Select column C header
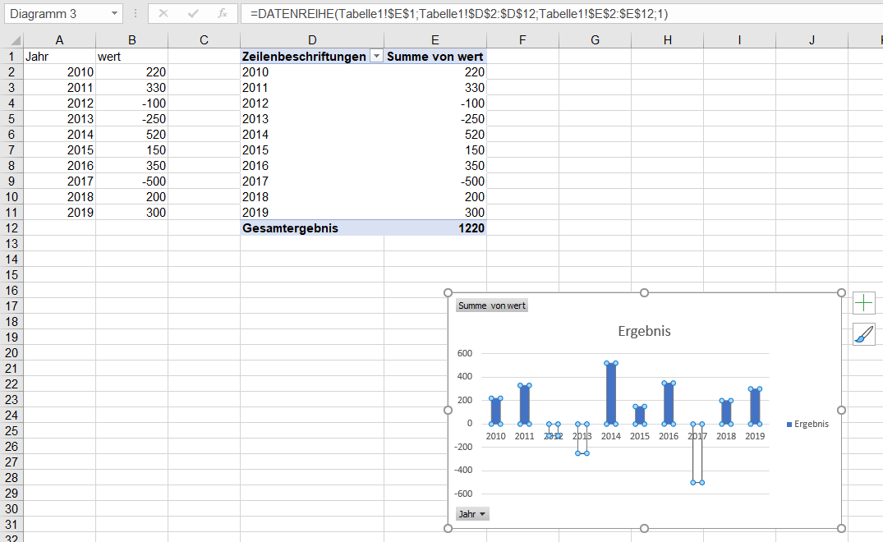Viewport: 883px width, 542px height. (x=204, y=40)
